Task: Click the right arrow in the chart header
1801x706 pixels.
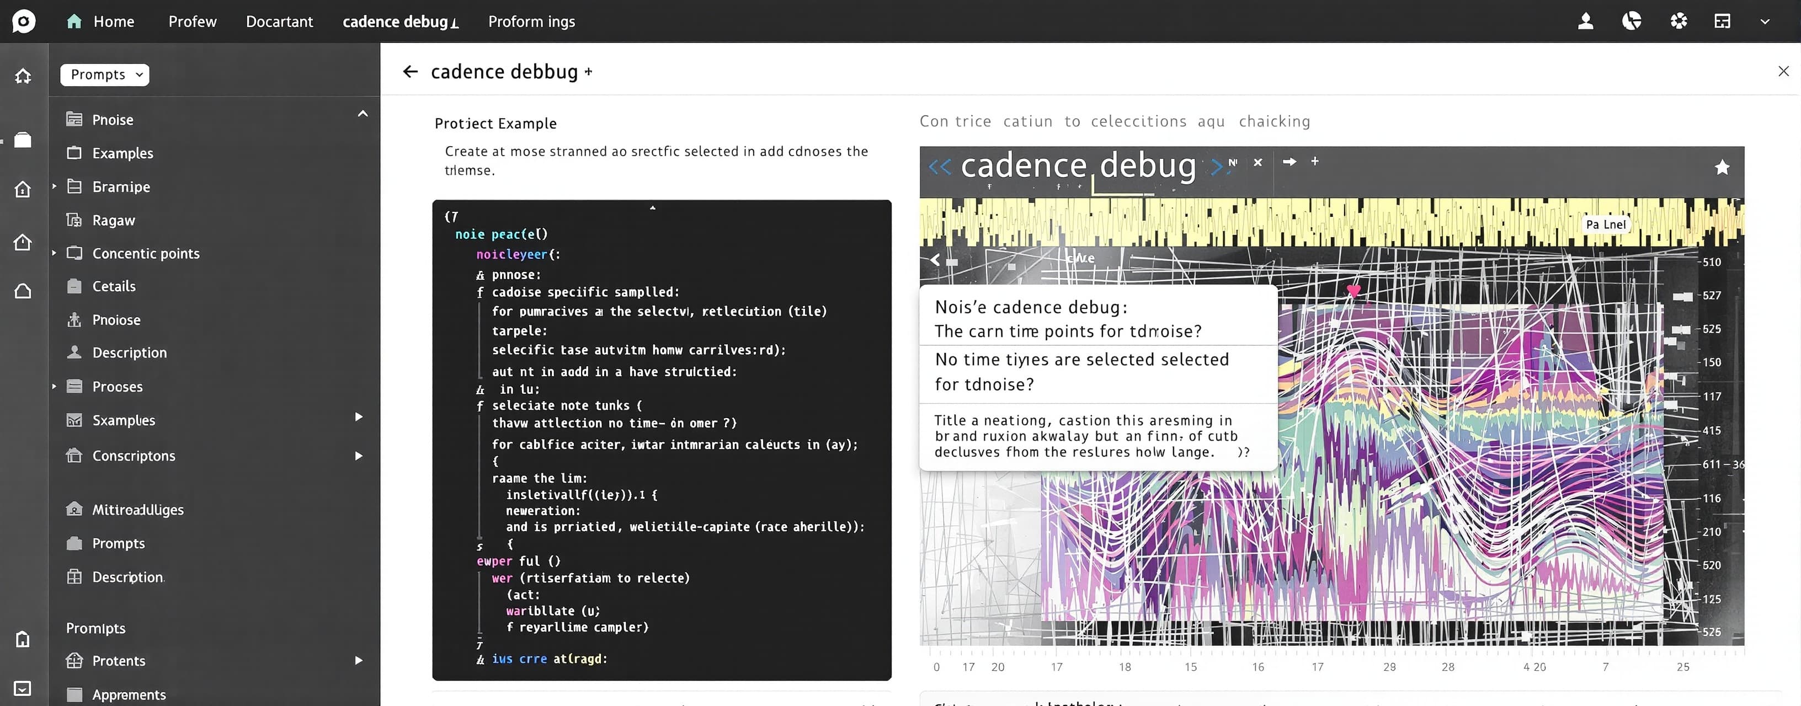Action: (1289, 162)
